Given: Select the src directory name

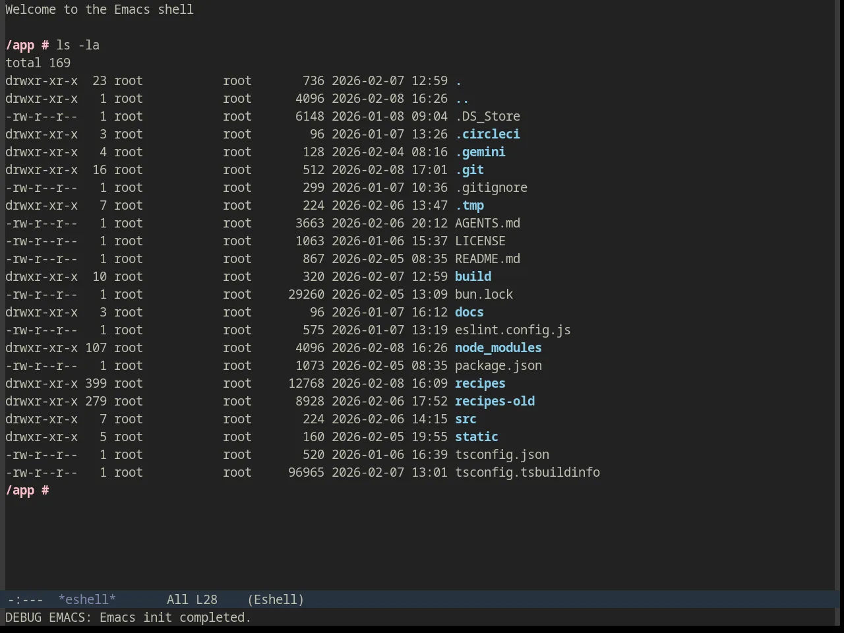Looking at the screenshot, I should (x=466, y=419).
